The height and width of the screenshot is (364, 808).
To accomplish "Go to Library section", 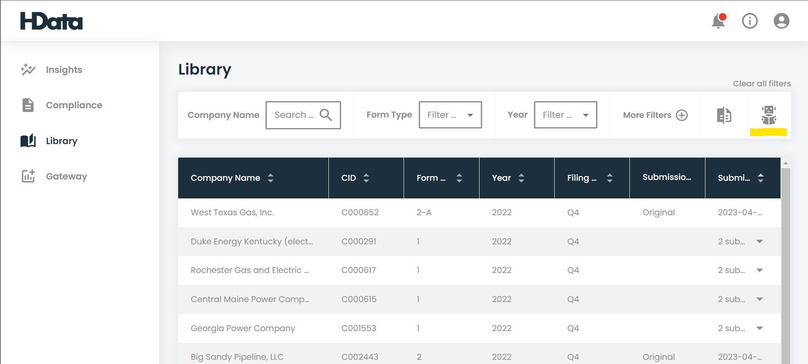I will (x=62, y=141).
